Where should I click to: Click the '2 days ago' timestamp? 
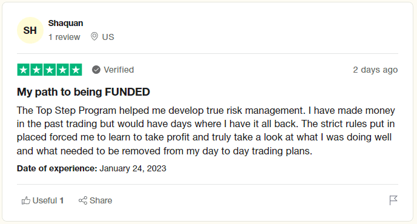click(x=375, y=70)
